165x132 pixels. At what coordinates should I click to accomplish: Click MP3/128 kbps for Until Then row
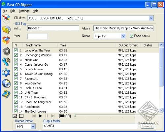[x=127, y=92]
